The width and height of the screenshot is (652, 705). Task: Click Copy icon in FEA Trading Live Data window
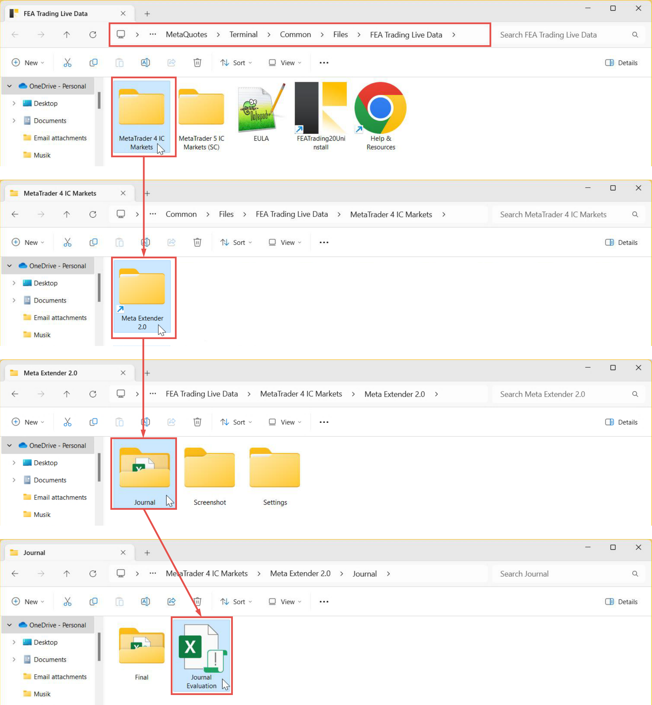click(x=93, y=63)
